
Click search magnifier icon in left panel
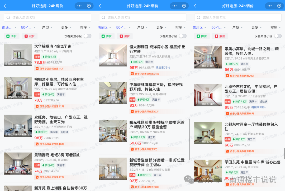(x=8, y=18)
